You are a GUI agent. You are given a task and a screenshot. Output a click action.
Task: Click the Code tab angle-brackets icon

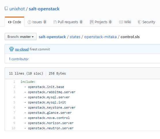[10, 22]
